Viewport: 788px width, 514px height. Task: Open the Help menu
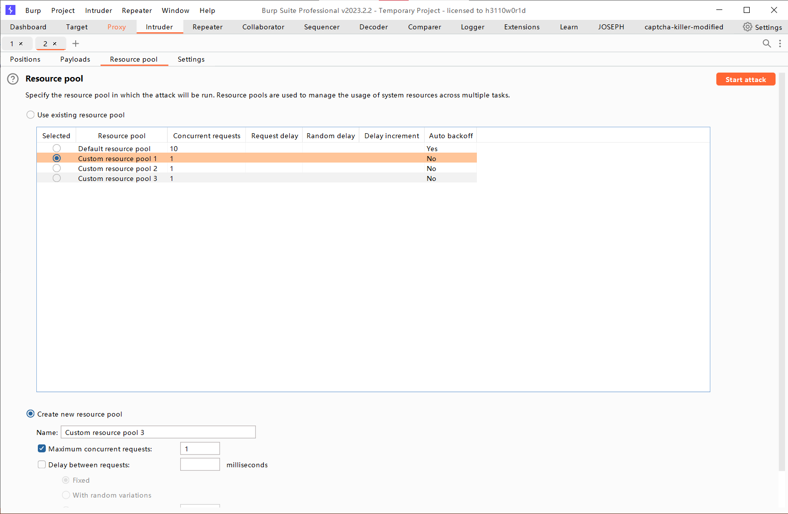coord(208,10)
